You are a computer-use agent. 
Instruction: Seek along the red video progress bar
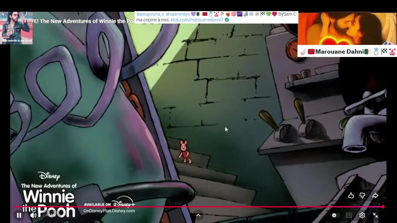[198, 207]
